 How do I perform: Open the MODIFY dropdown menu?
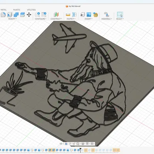(12, 19)
